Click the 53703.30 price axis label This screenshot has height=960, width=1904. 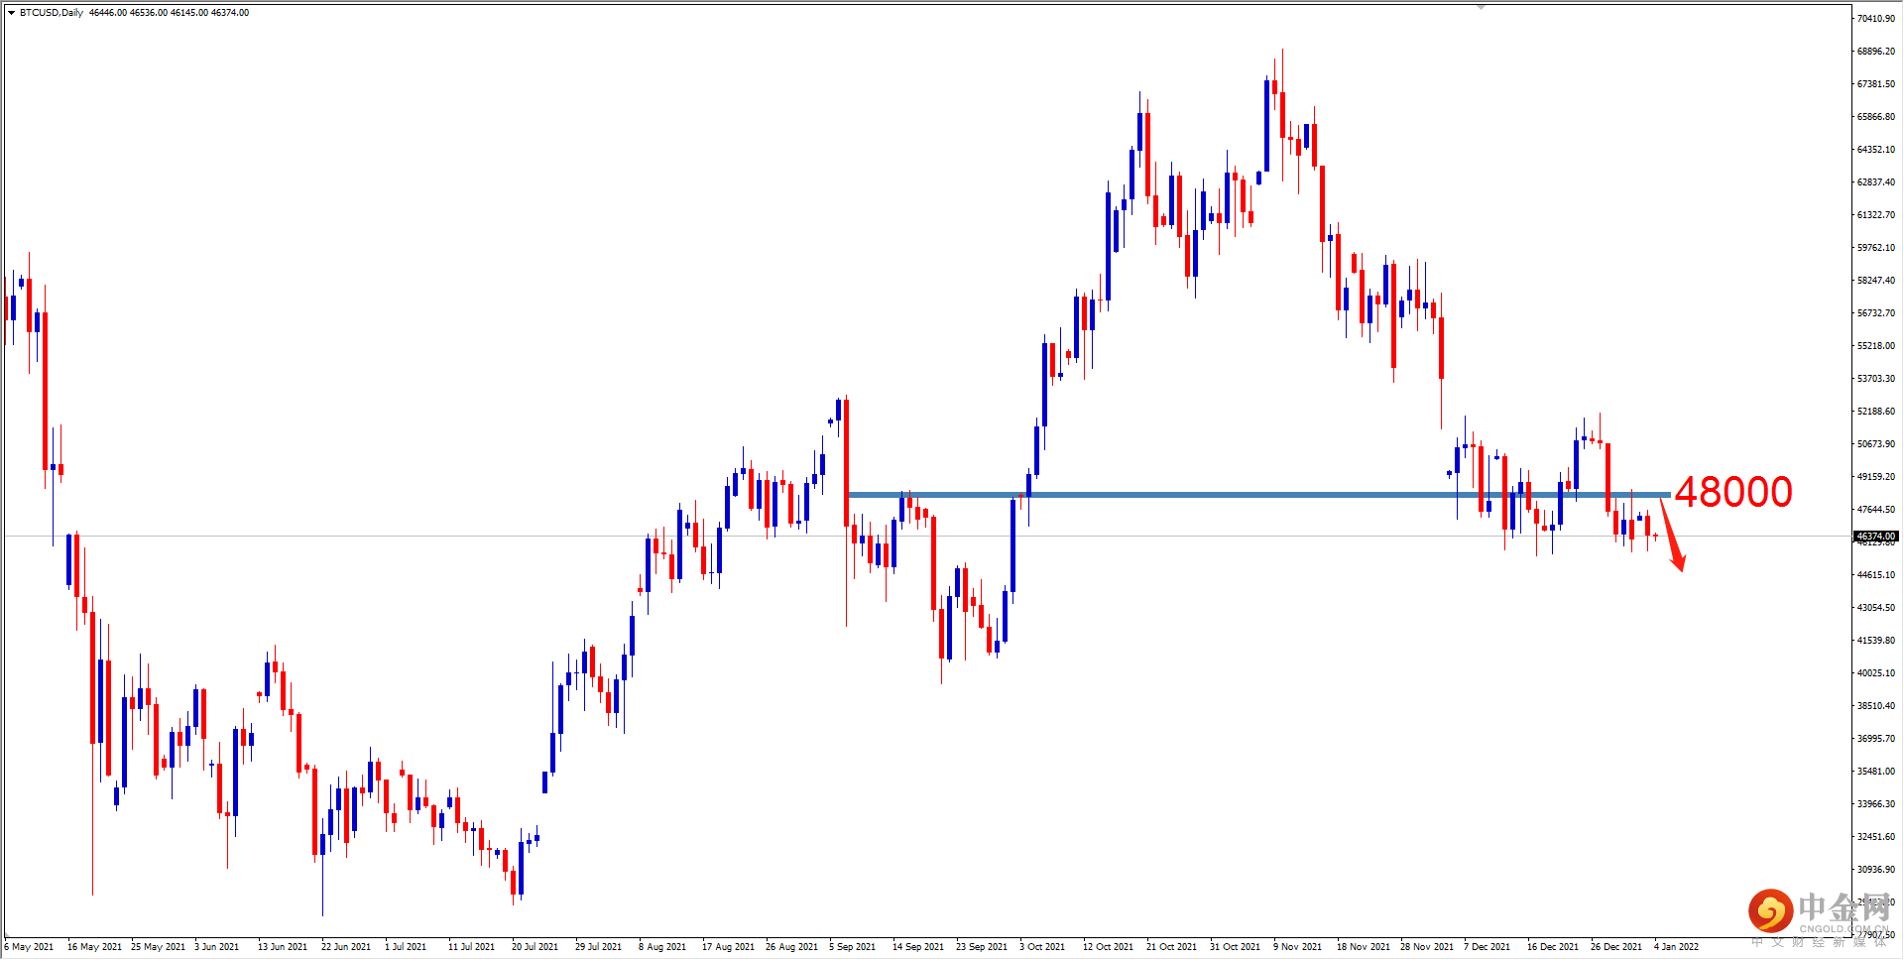point(1876,379)
